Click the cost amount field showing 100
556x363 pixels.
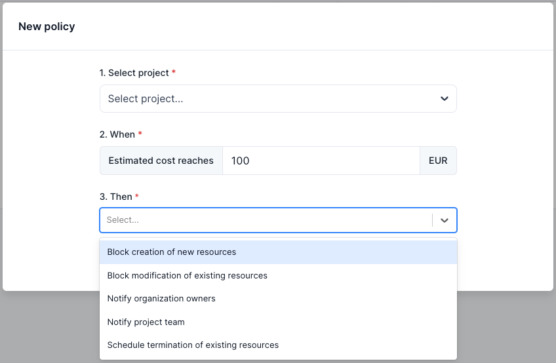click(321, 161)
